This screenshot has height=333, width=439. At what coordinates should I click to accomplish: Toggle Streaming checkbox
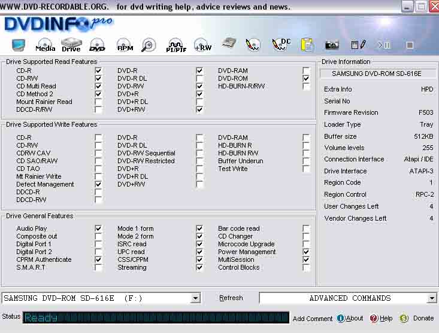(x=199, y=267)
